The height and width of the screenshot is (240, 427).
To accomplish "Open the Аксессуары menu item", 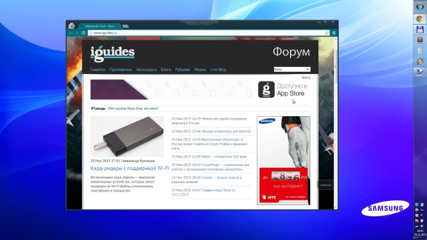I will tap(146, 70).
